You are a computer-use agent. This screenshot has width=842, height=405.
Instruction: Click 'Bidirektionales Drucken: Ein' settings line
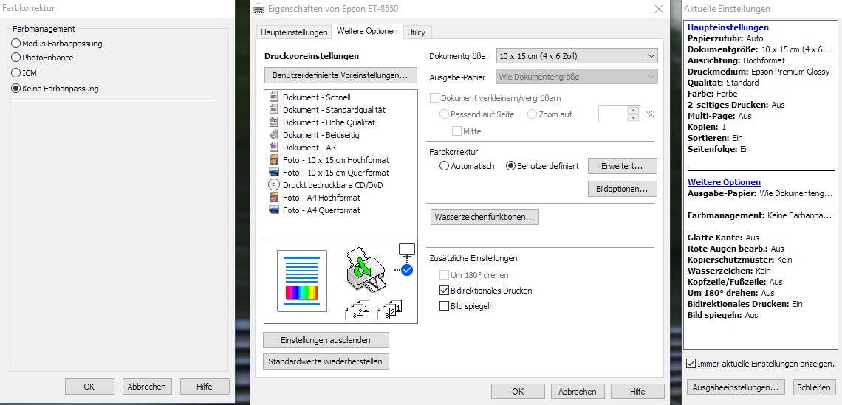[x=745, y=304]
